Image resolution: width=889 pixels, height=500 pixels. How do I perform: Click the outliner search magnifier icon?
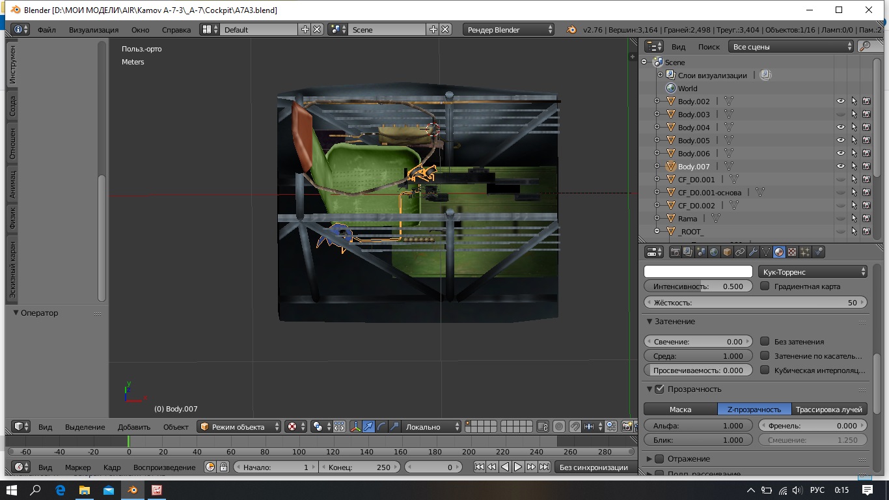(x=865, y=46)
